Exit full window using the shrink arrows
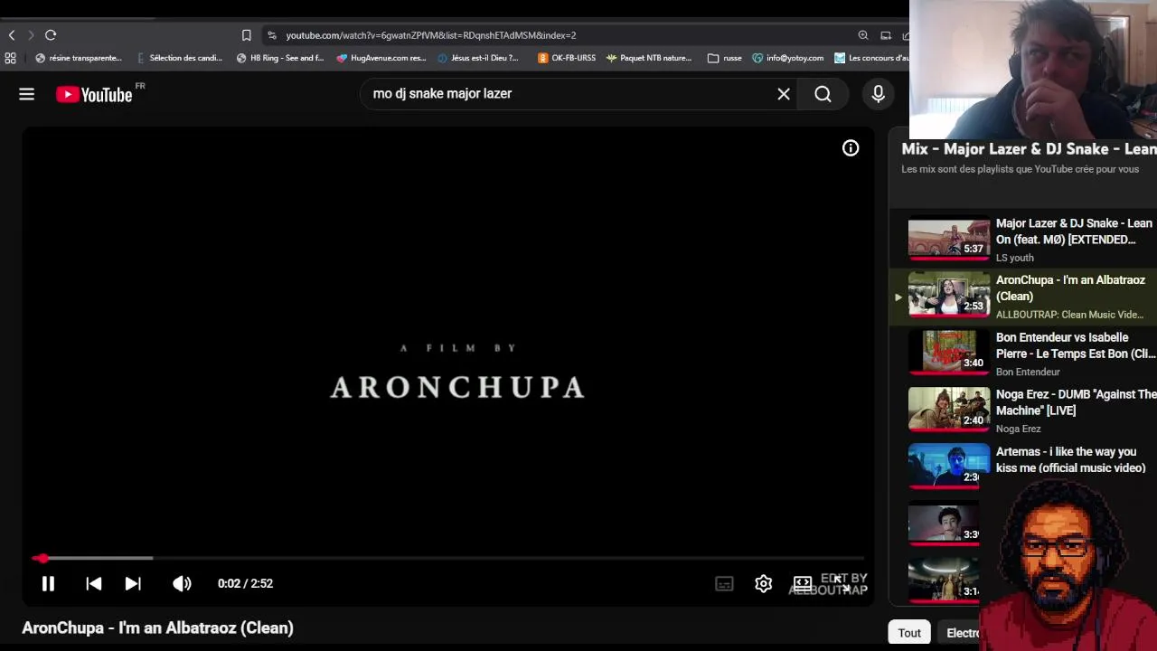 point(842,583)
